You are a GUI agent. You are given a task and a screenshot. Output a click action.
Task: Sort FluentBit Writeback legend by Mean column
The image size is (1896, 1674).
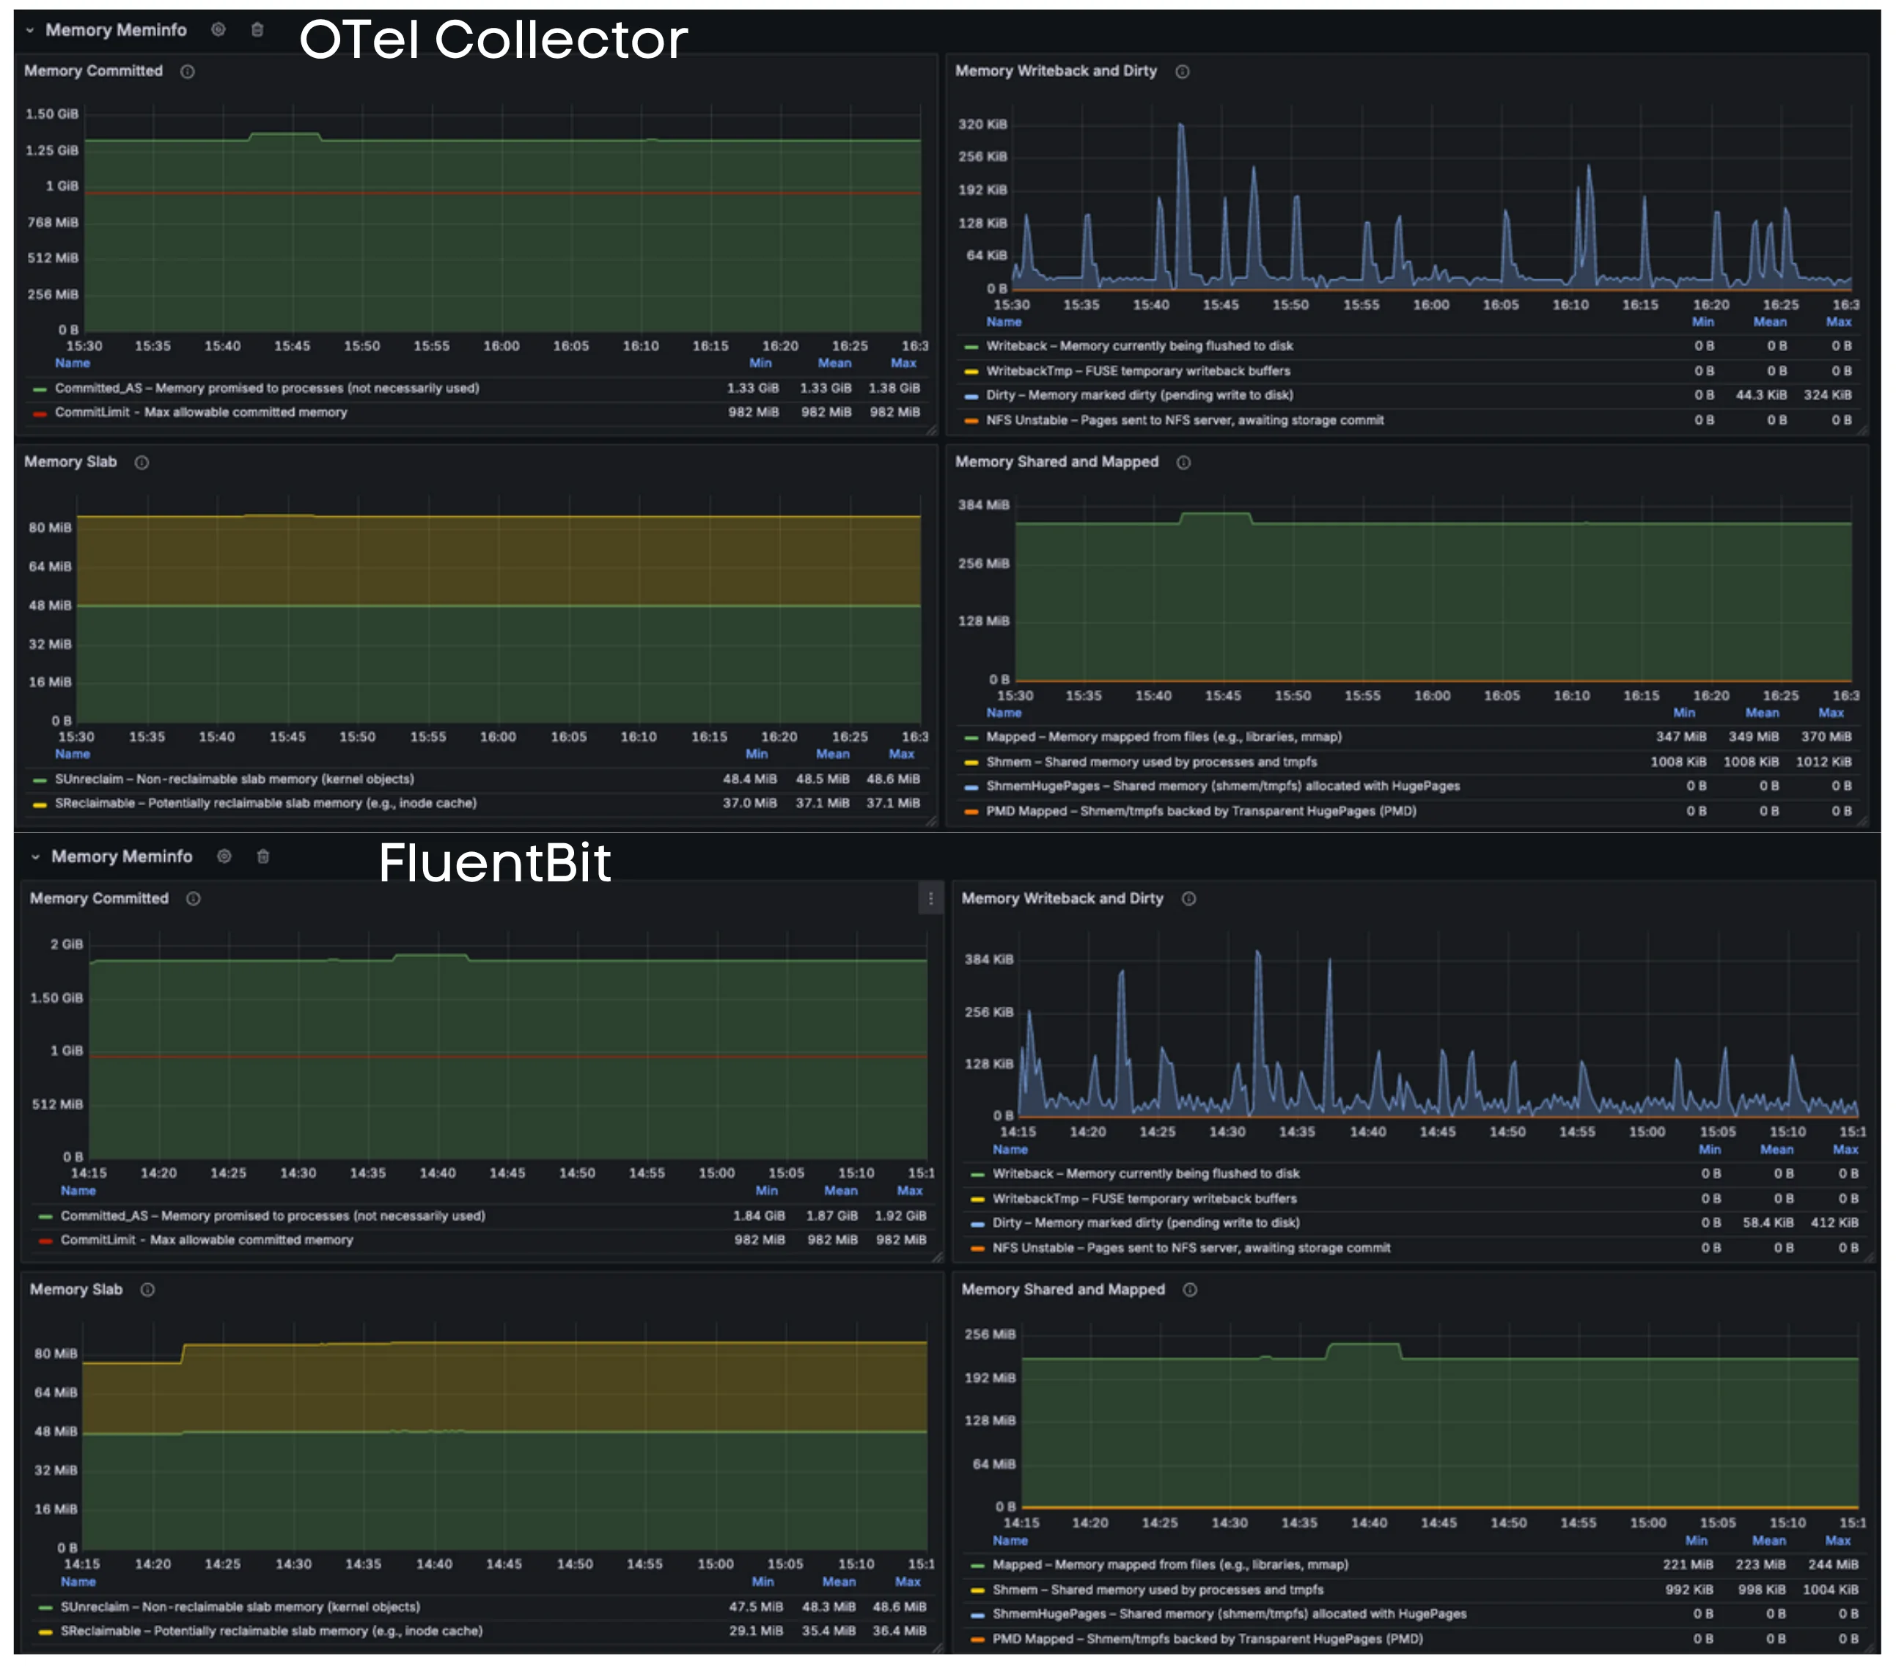click(1776, 1149)
